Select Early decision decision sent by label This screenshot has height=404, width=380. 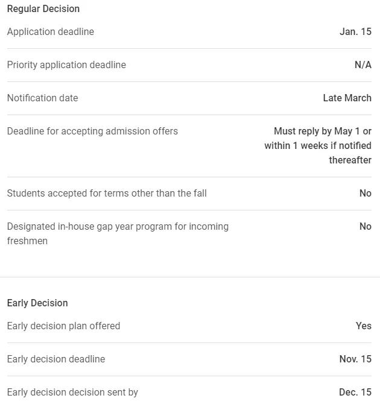click(x=73, y=393)
